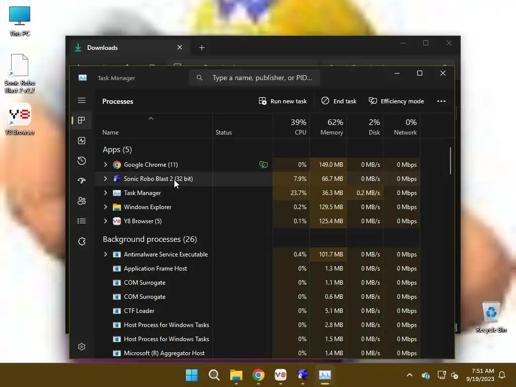Select the Microsoft (R) Aggregator Host row
Screen dimensions: 516x387
tap(257, 353)
